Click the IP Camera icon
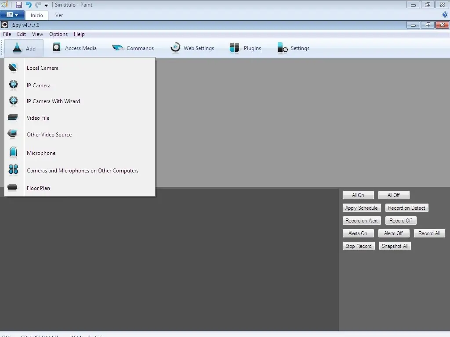 [13, 85]
